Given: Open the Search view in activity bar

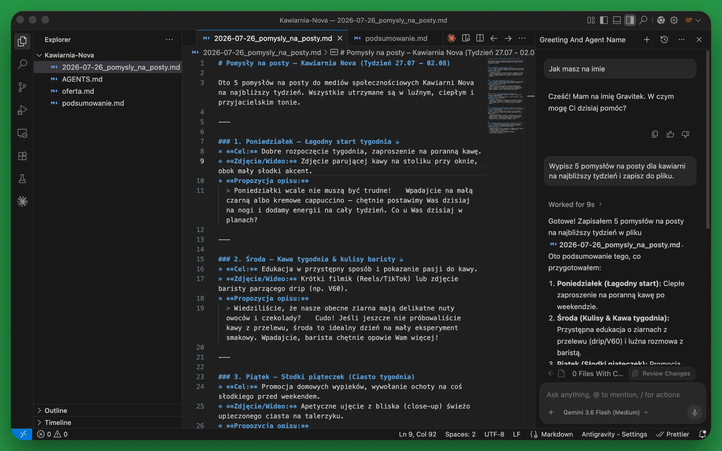Looking at the screenshot, I should pos(22,64).
